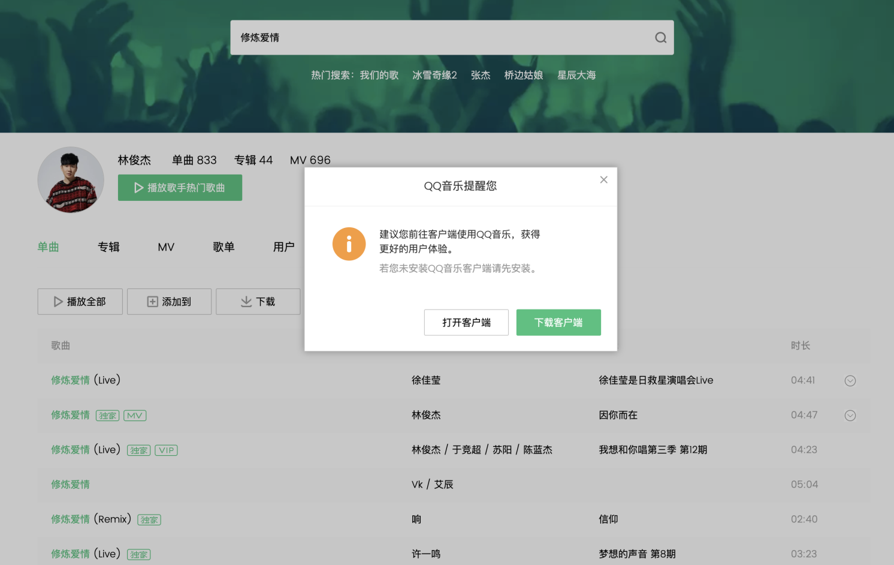Expand options for the 因你而在 song row
Screen dimensions: 894x565
[x=850, y=416]
